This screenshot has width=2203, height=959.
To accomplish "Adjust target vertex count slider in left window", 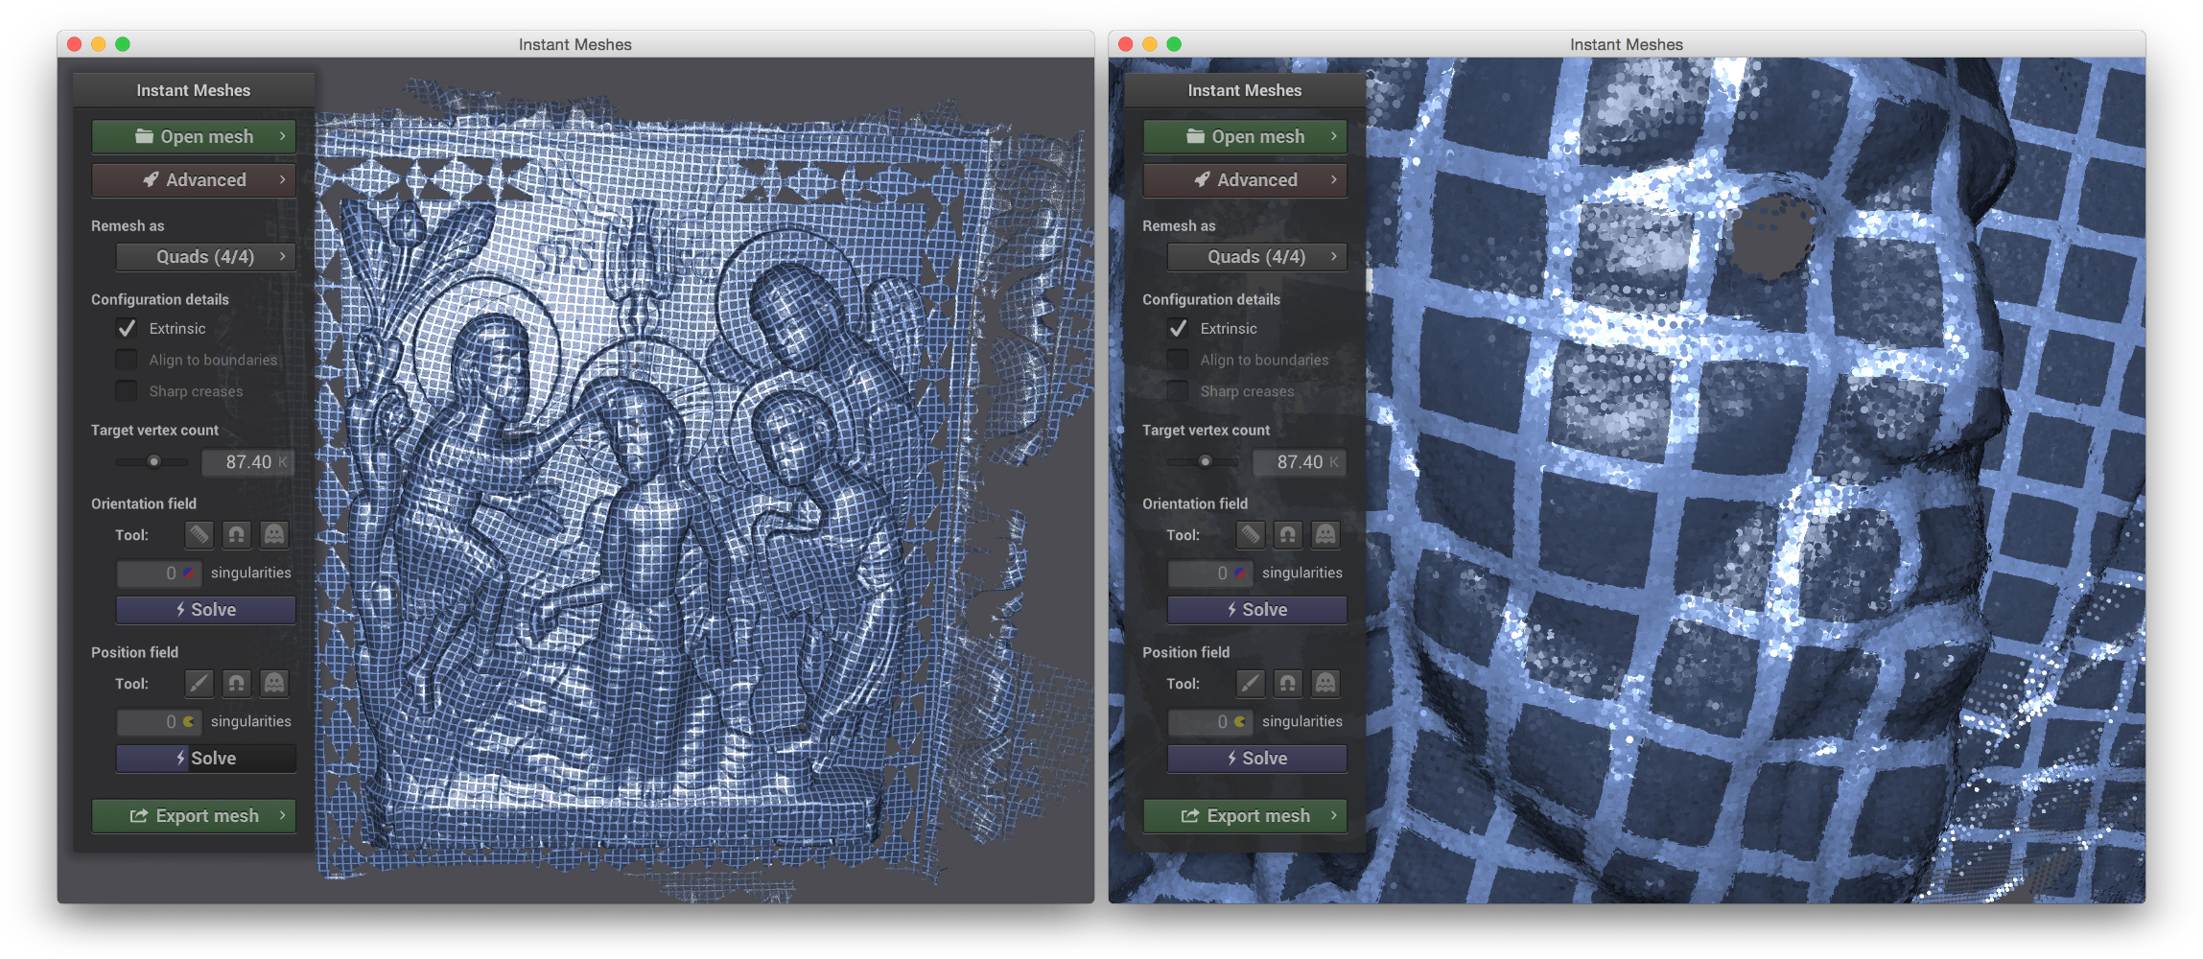I will (x=153, y=462).
